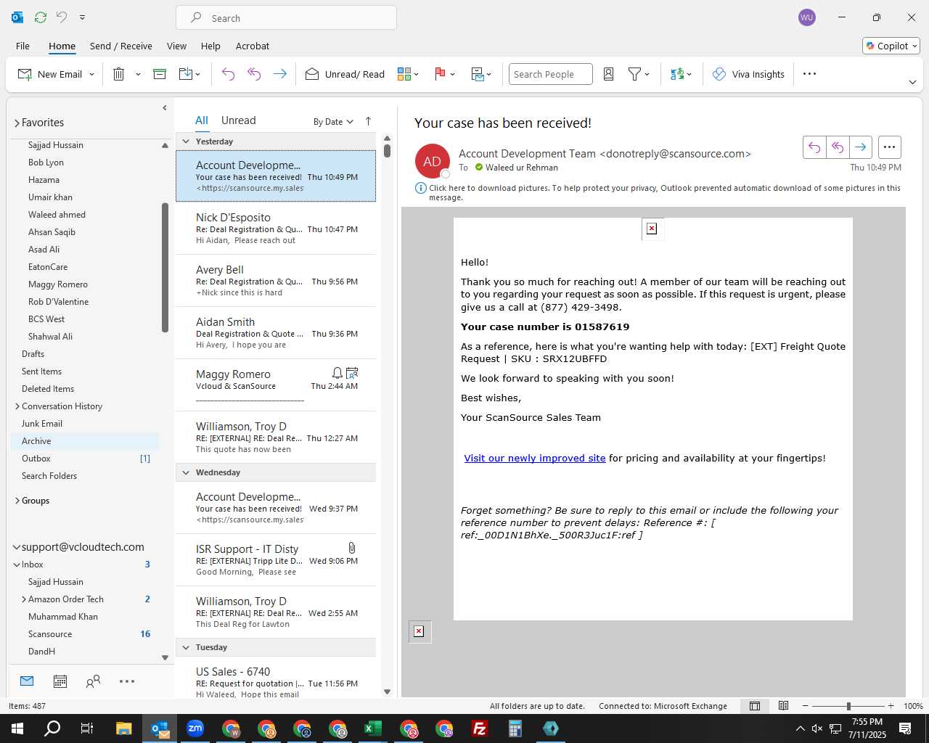Click the Follow Up flag icon
929x743 pixels.
[x=440, y=74]
